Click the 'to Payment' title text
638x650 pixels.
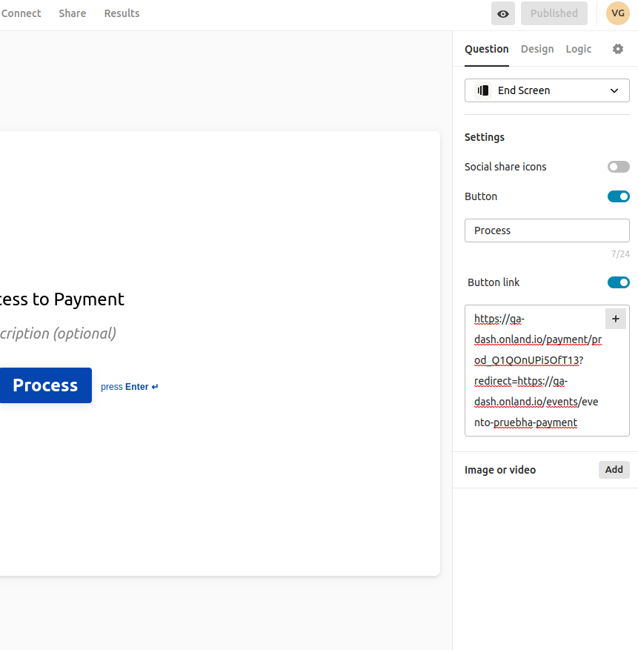(x=78, y=299)
